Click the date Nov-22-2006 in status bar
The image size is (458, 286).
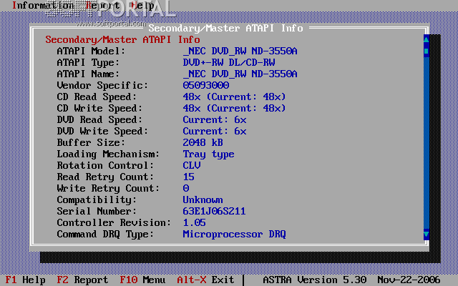pyautogui.click(x=409, y=280)
